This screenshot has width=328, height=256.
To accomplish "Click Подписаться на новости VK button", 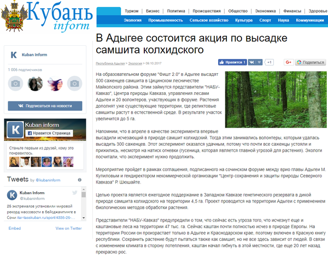I will click(45, 106).
